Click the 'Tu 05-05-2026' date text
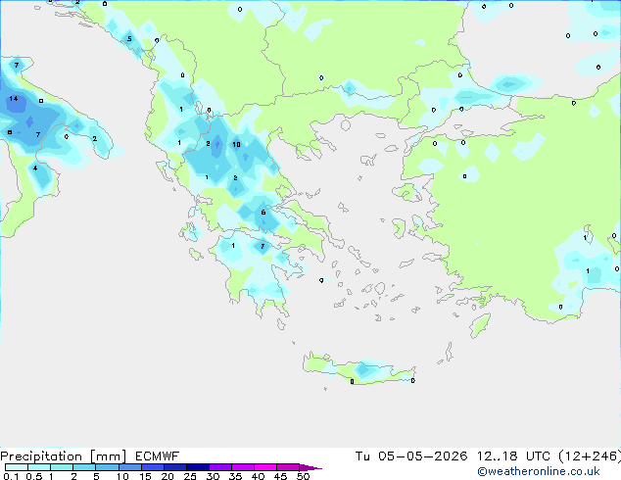This screenshot has width=621, height=480. (x=411, y=456)
